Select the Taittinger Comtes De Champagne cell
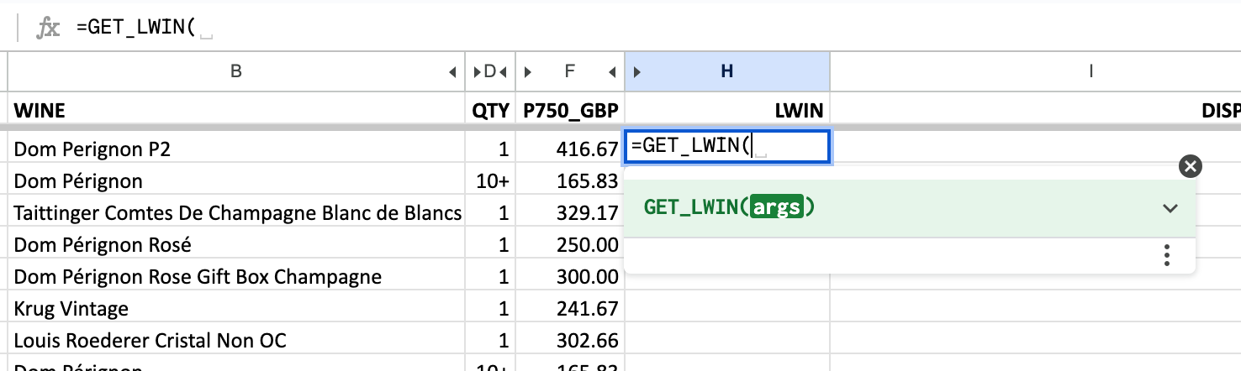The image size is (1241, 371). [236, 212]
